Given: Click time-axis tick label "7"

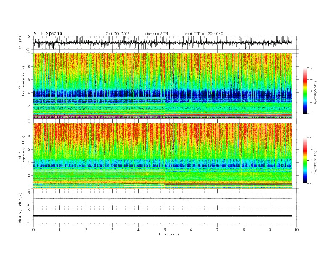Looking at the screenshot, I should (218, 230).
